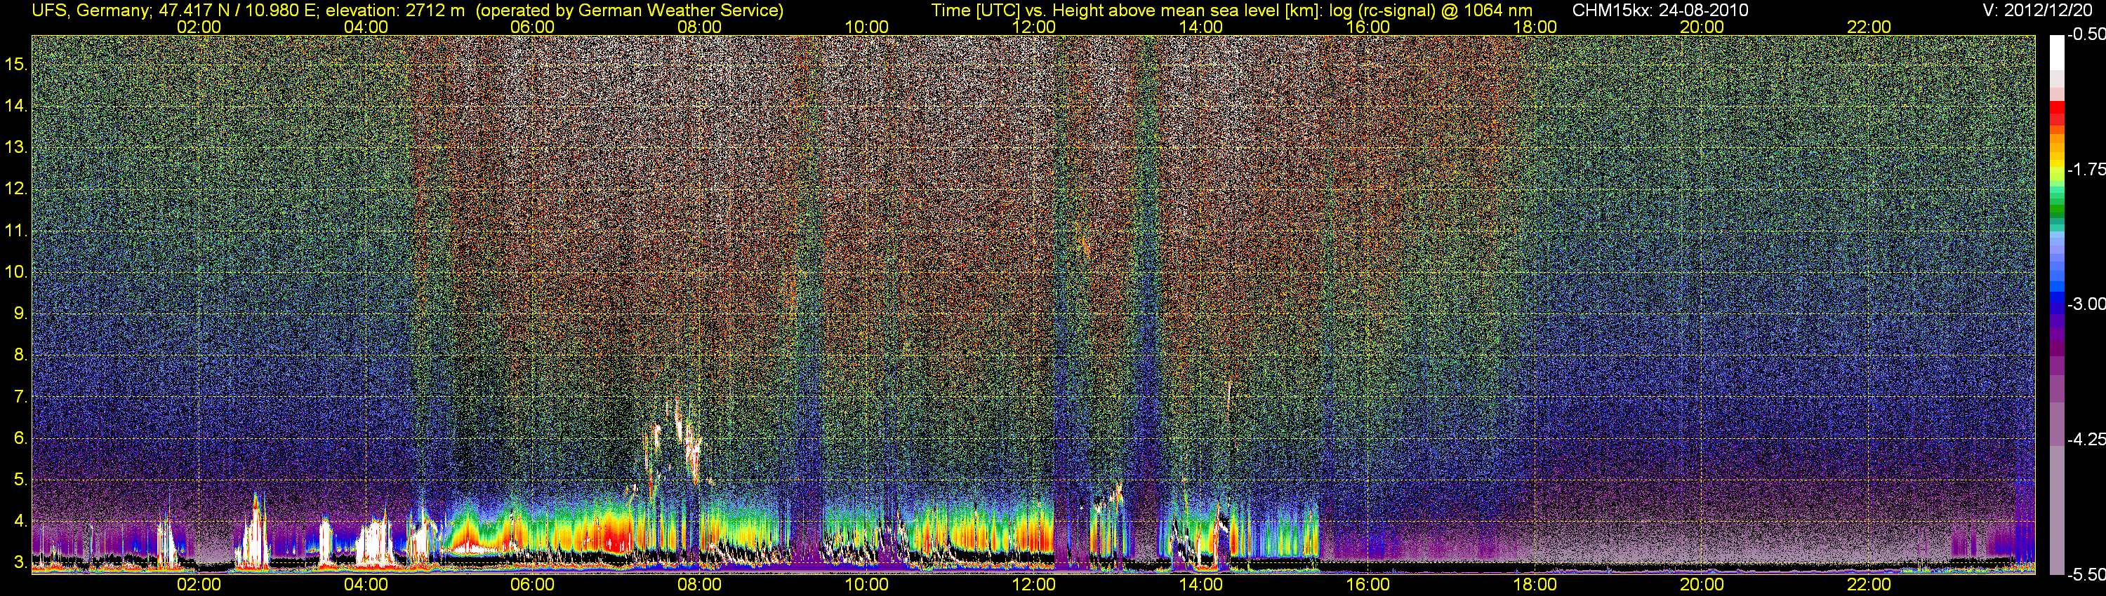Pick the height axis label '12.'
This screenshot has height=596, width=2106.
pyautogui.click(x=16, y=189)
